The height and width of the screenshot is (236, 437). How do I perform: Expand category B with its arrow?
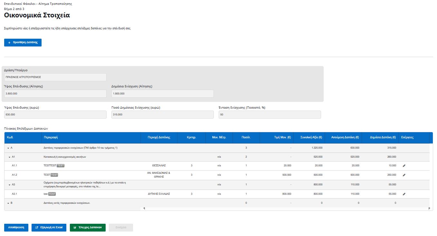point(8,203)
